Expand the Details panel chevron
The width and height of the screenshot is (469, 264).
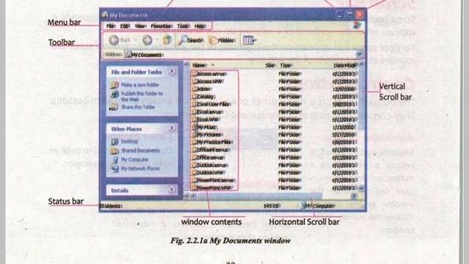(x=171, y=190)
